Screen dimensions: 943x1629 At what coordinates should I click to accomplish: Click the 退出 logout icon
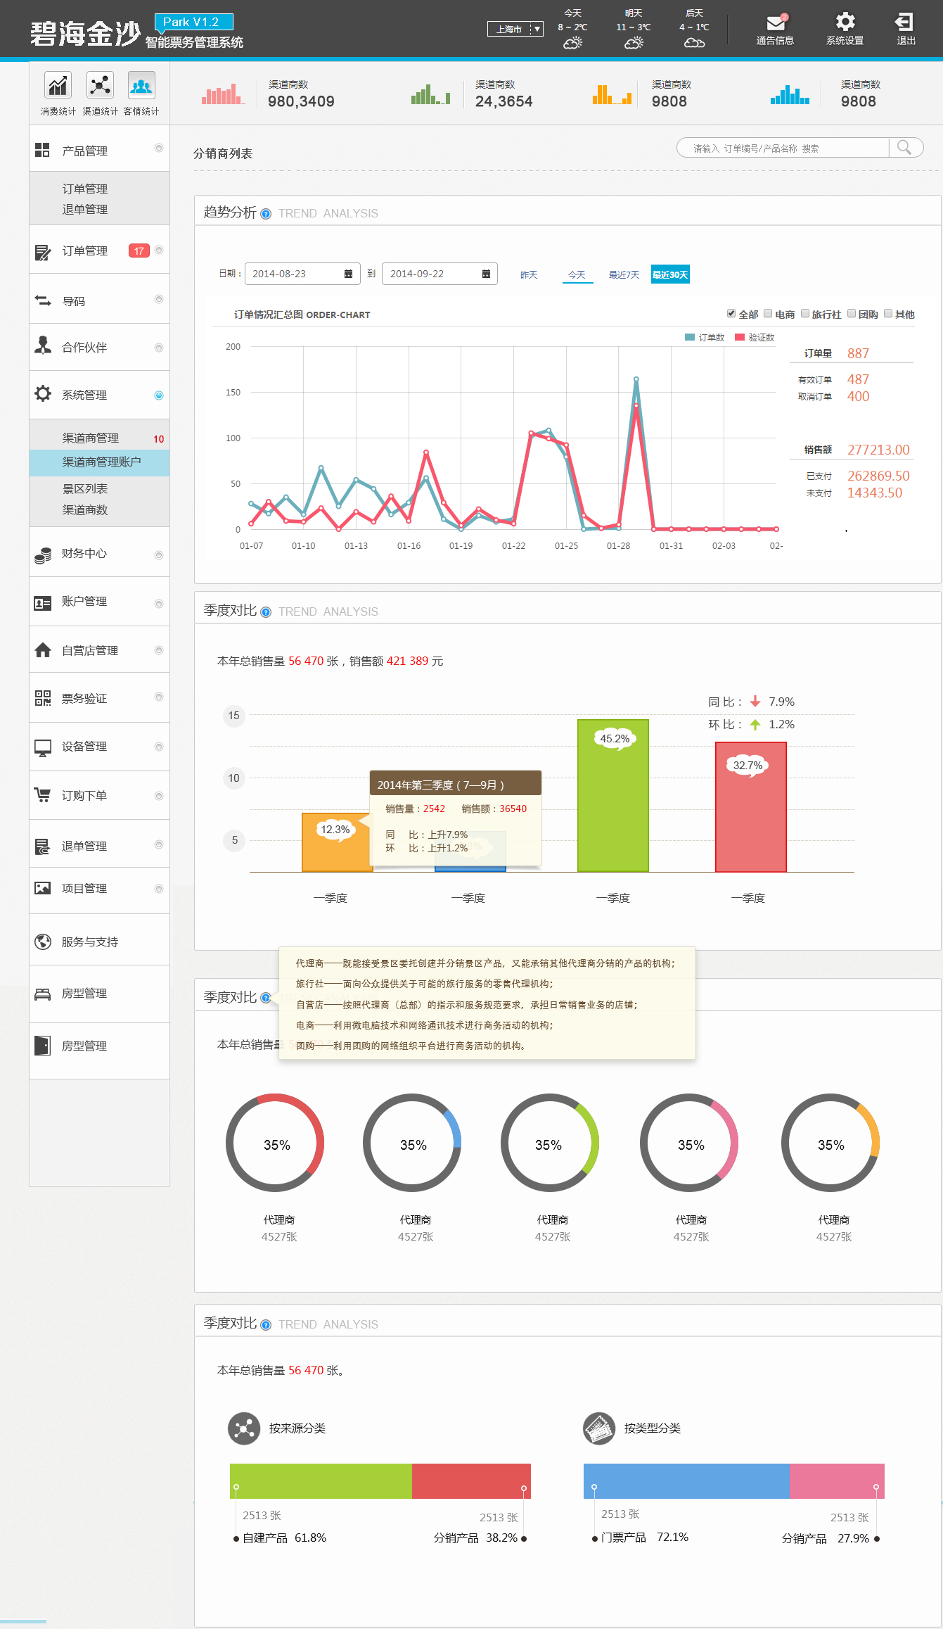(x=905, y=23)
